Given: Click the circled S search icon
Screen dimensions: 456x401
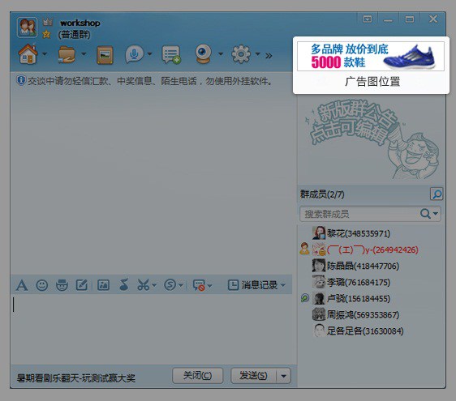Looking at the screenshot, I should tap(170, 285).
